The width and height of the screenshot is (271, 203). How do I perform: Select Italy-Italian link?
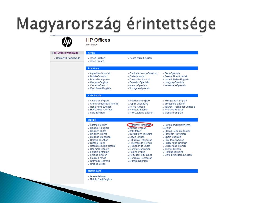(x=135, y=131)
